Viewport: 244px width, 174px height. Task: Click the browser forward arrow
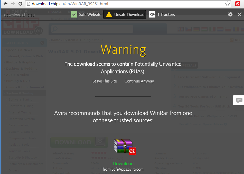(x=13, y=4)
